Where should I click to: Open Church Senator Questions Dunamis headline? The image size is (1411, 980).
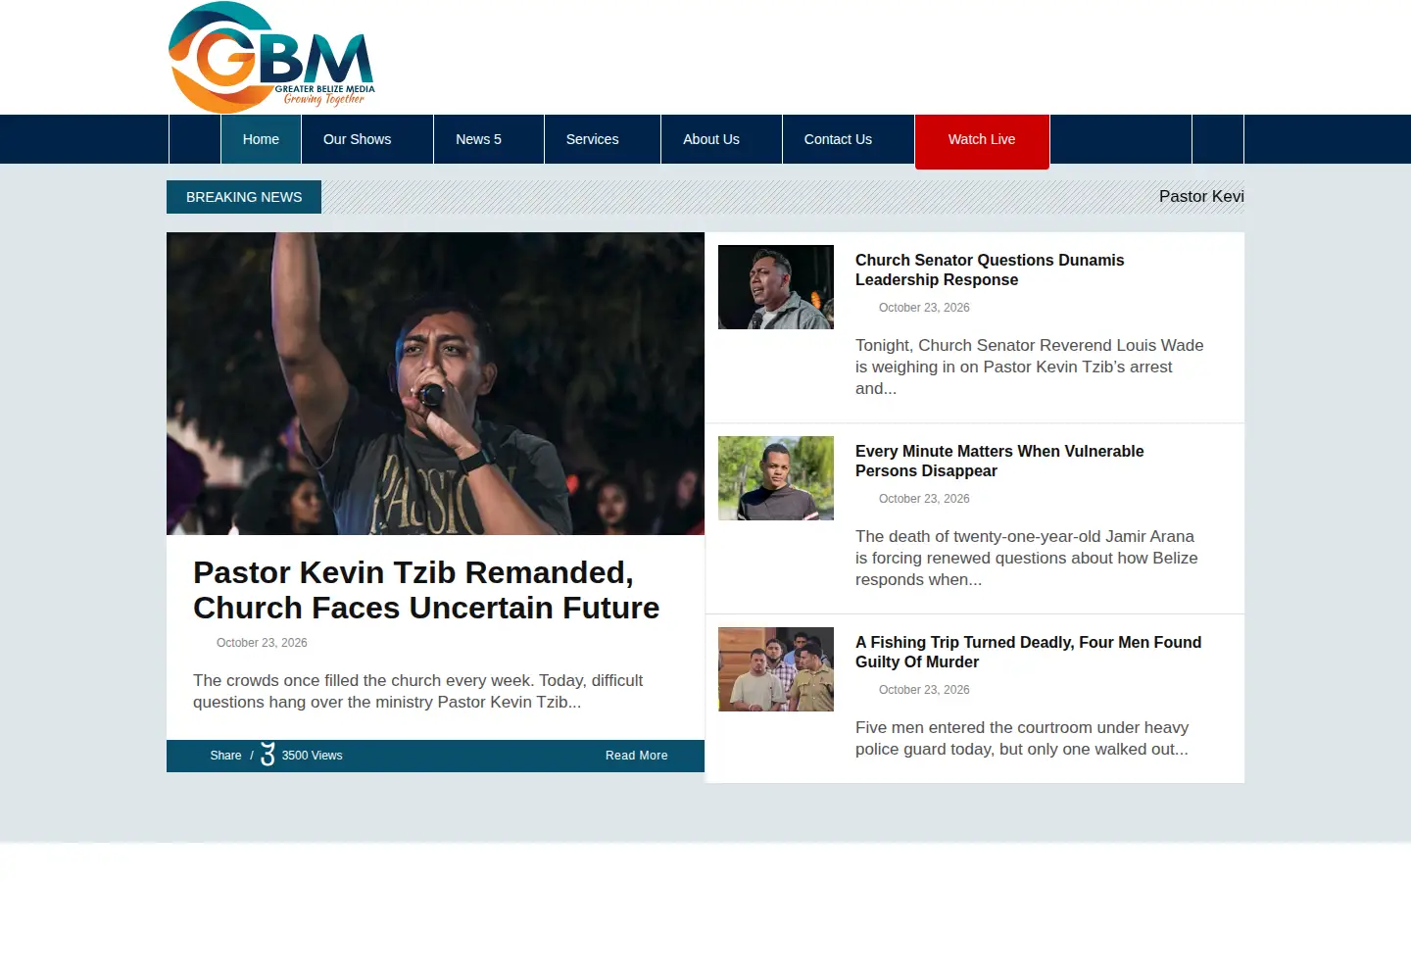pyautogui.click(x=990, y=269)
